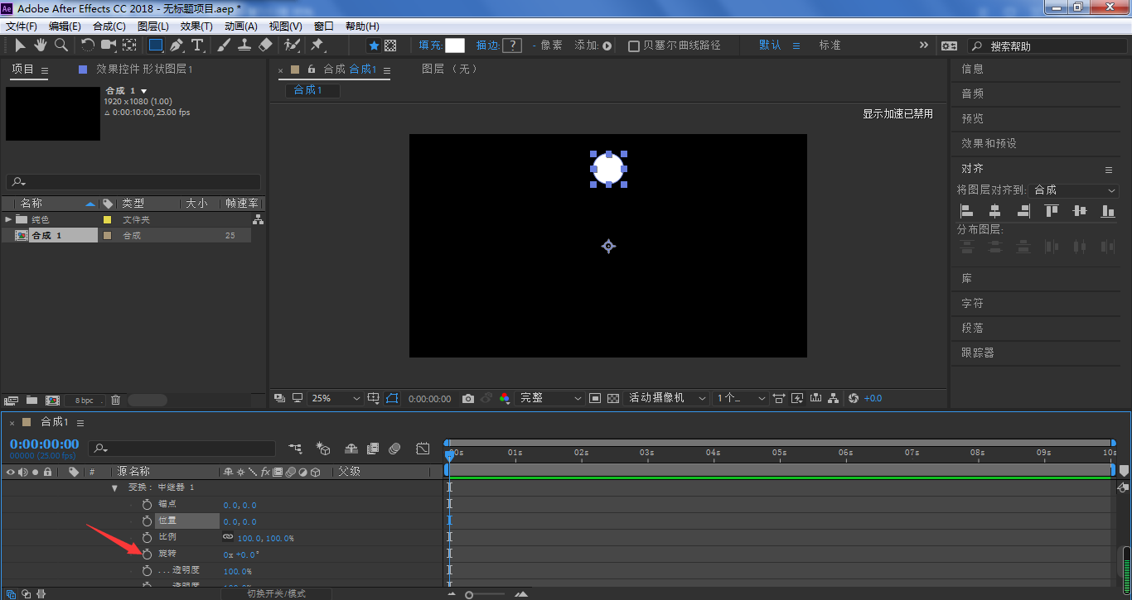This screenshot has height=600, width=1132.
Task: Expand the 效果和预设 panel
Action: (x=989, y=143)
